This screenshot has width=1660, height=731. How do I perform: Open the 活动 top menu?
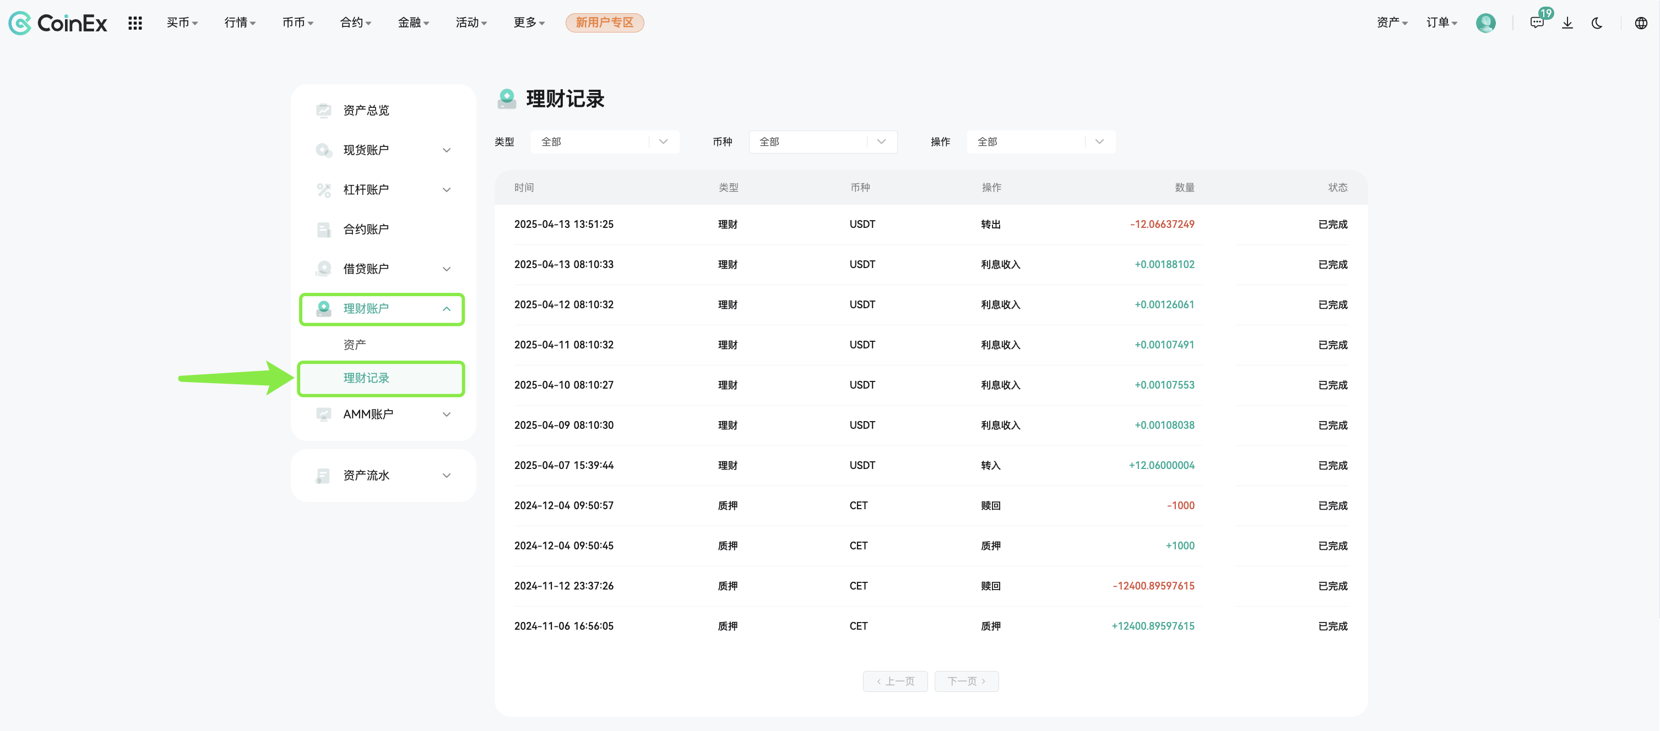[x=471, y=23]
